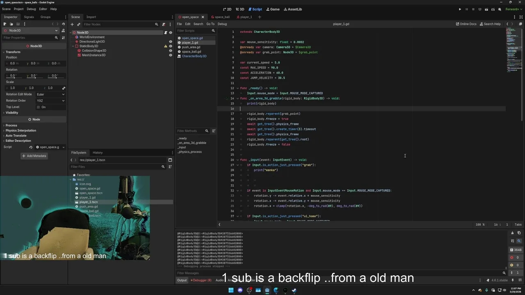Detach script icon in Scene dock
This screenshot has height=295, width=525.
point(164,24)
